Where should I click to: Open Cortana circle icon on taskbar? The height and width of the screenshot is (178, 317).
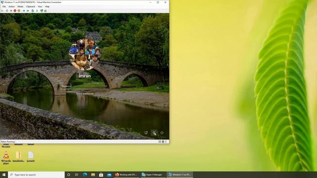(x=68, y=175)
